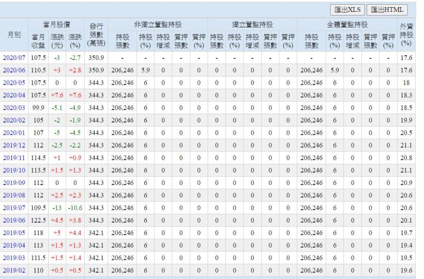Select the 2020/07 foreign holding 17.6
Image resolution: width=424 pixels, height=279 pixels.
click(x=406, y=58)
